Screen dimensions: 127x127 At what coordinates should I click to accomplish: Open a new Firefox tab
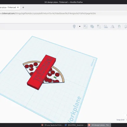tap(23, 7)
